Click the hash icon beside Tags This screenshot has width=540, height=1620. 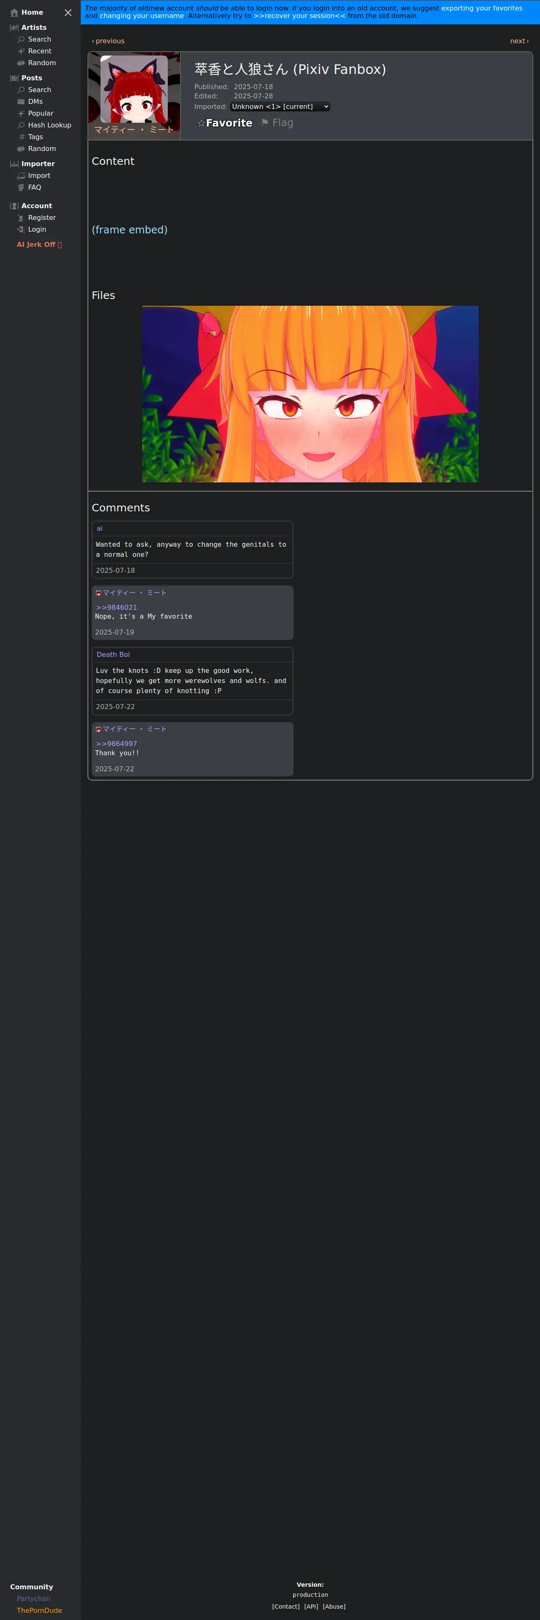pyautogui.click(x=21, y=136)
